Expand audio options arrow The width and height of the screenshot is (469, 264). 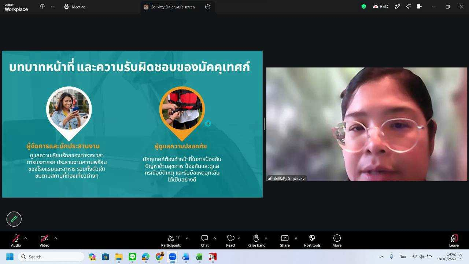[x=25, y=238]
